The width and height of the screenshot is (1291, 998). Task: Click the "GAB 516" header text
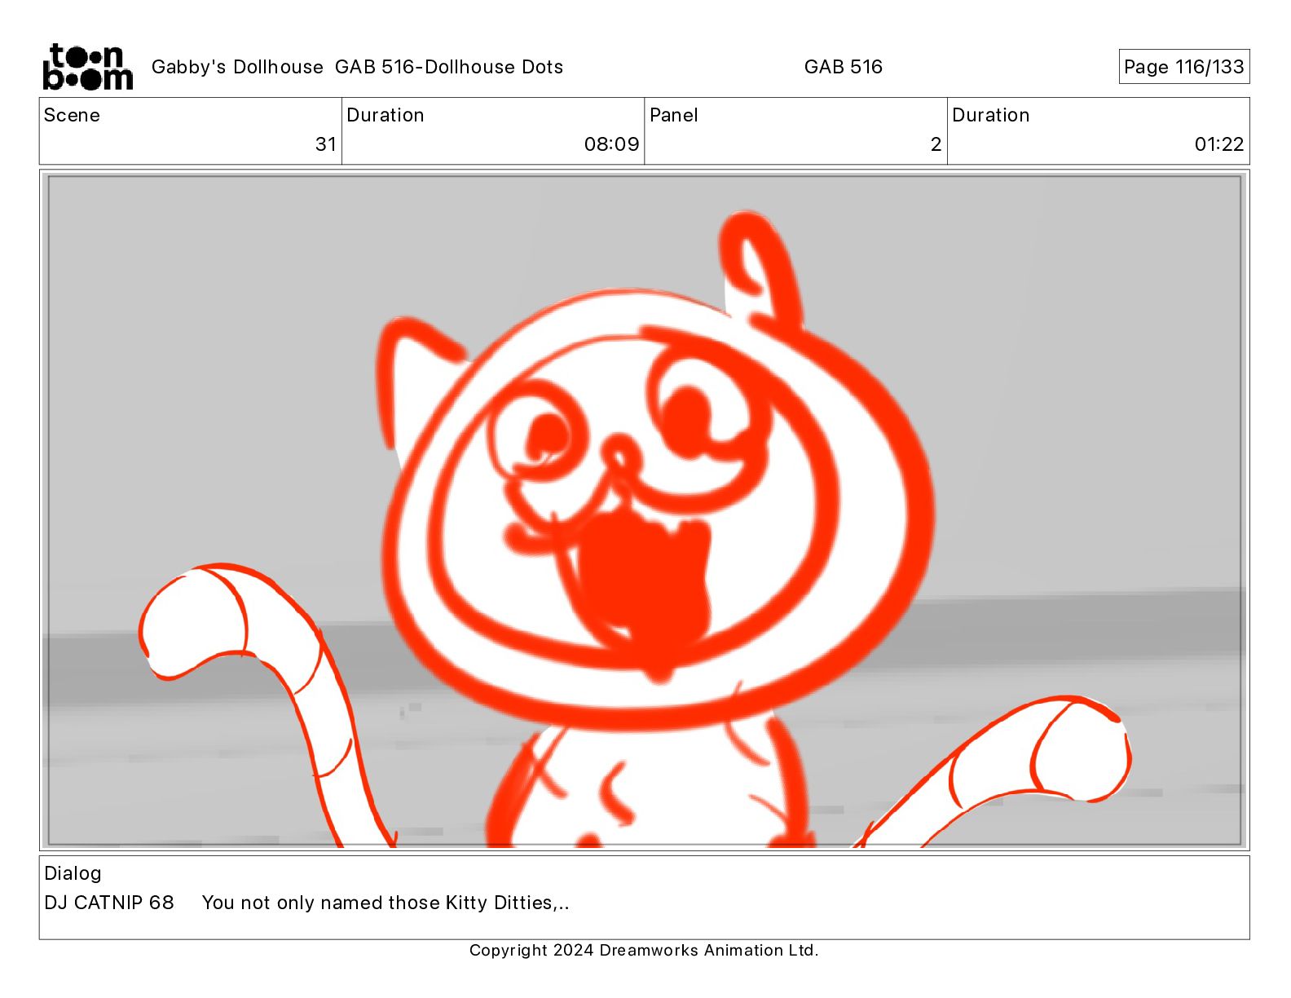point(843,67)
